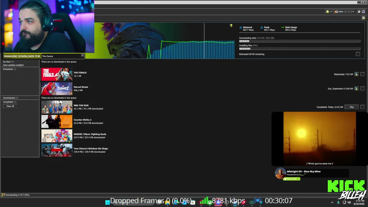Open MARVEL Tōkon: Fighting Souls thumbnail
368x207 pixels.
(x=57, y=136)
